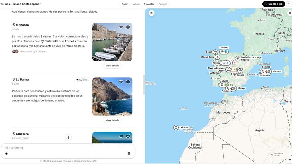The width and height of the screenshot is (292, 164).
Task: Select the Budget filter tab
Action: 163,4
